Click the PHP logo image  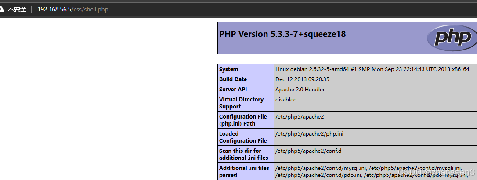(452, 38)
